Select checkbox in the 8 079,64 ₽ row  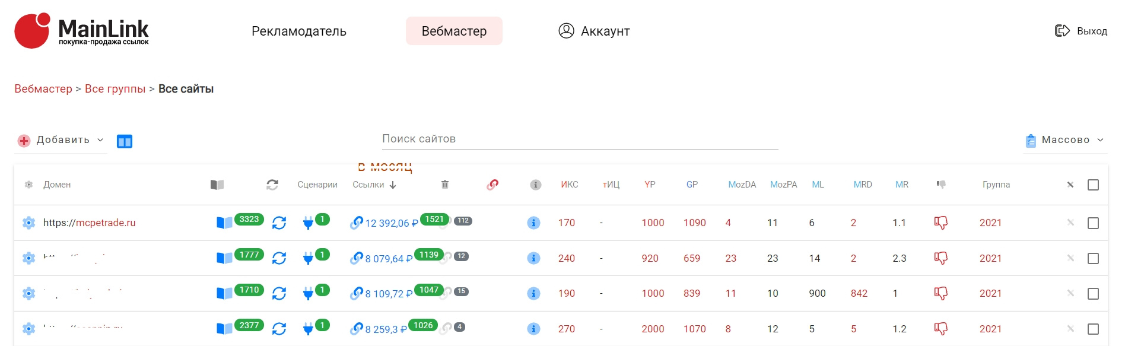1093,259
